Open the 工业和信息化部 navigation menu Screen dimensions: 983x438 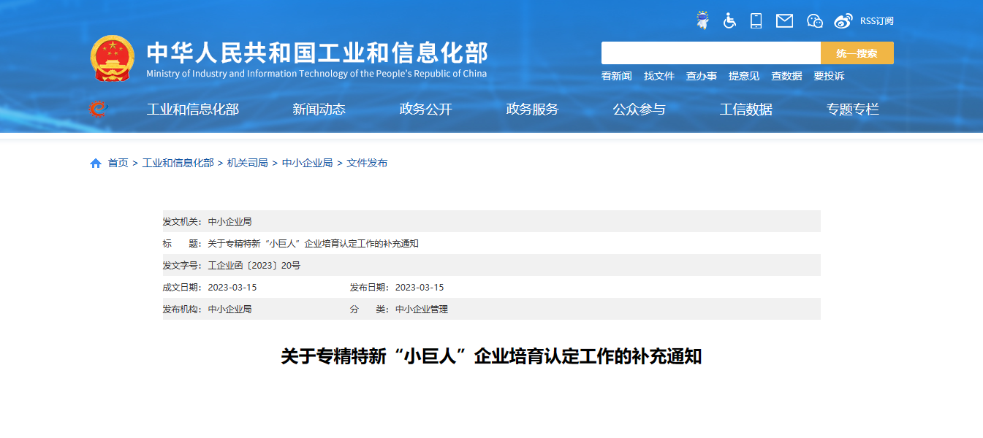tap(193, 109)
